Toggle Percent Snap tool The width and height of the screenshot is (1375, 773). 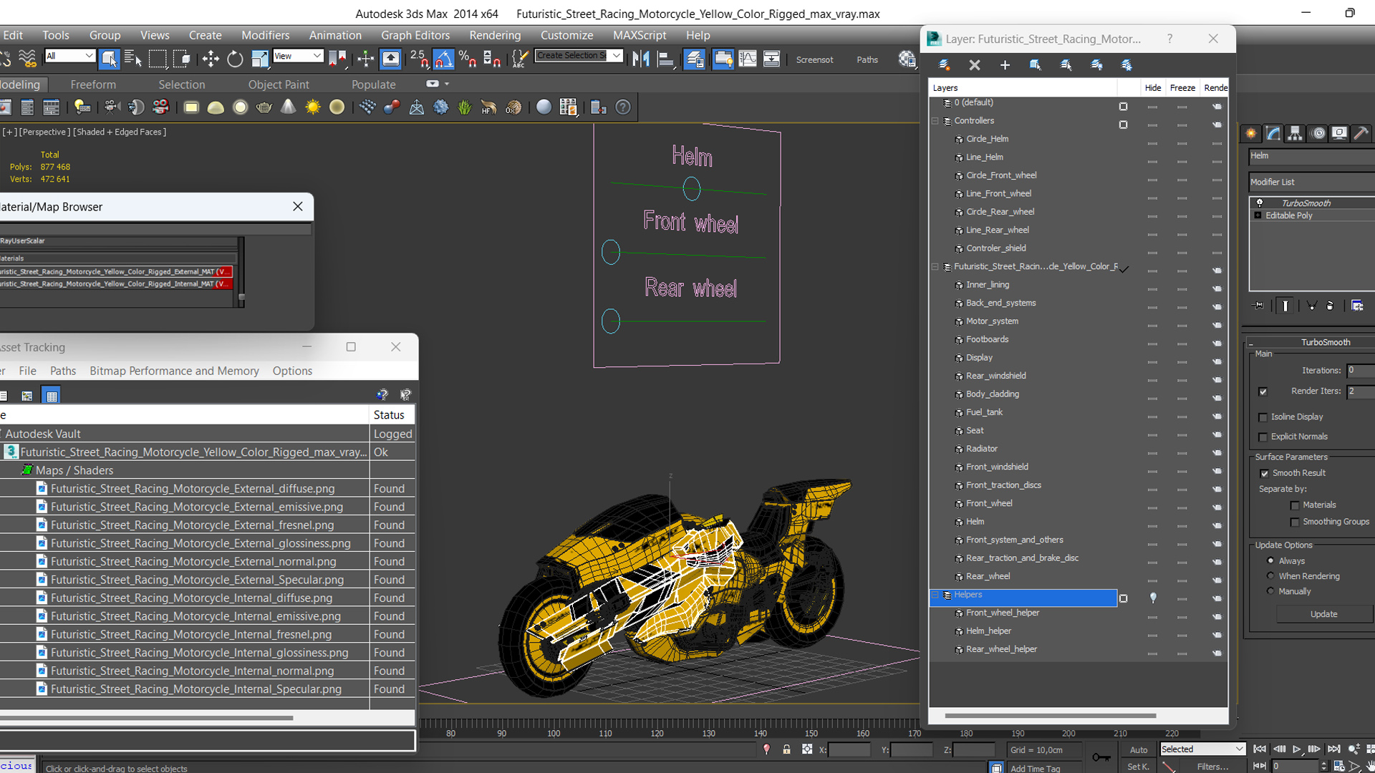coord(468,59)
